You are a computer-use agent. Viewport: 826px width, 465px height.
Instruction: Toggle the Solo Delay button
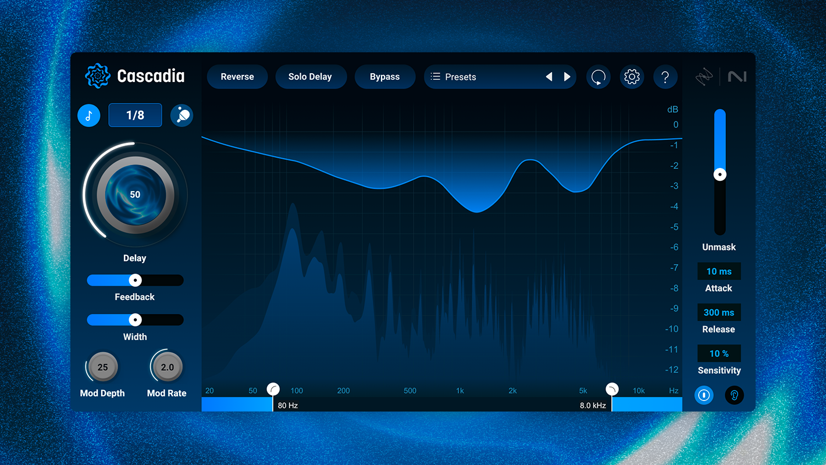click(310, 77)
